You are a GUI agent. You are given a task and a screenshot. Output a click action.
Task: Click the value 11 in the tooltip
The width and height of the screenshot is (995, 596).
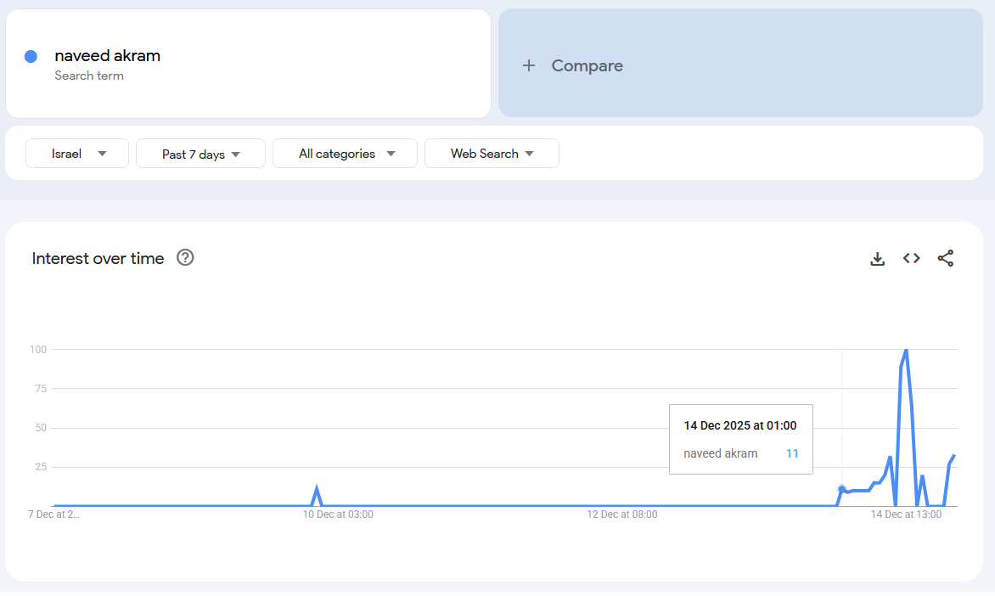click(x=792, y=453)
